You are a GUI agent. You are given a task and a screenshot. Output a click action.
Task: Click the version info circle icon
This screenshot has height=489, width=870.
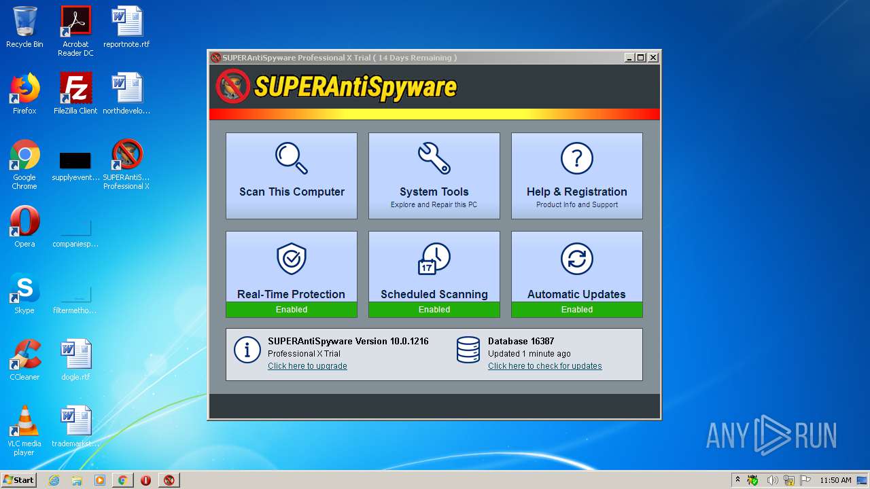247,350
